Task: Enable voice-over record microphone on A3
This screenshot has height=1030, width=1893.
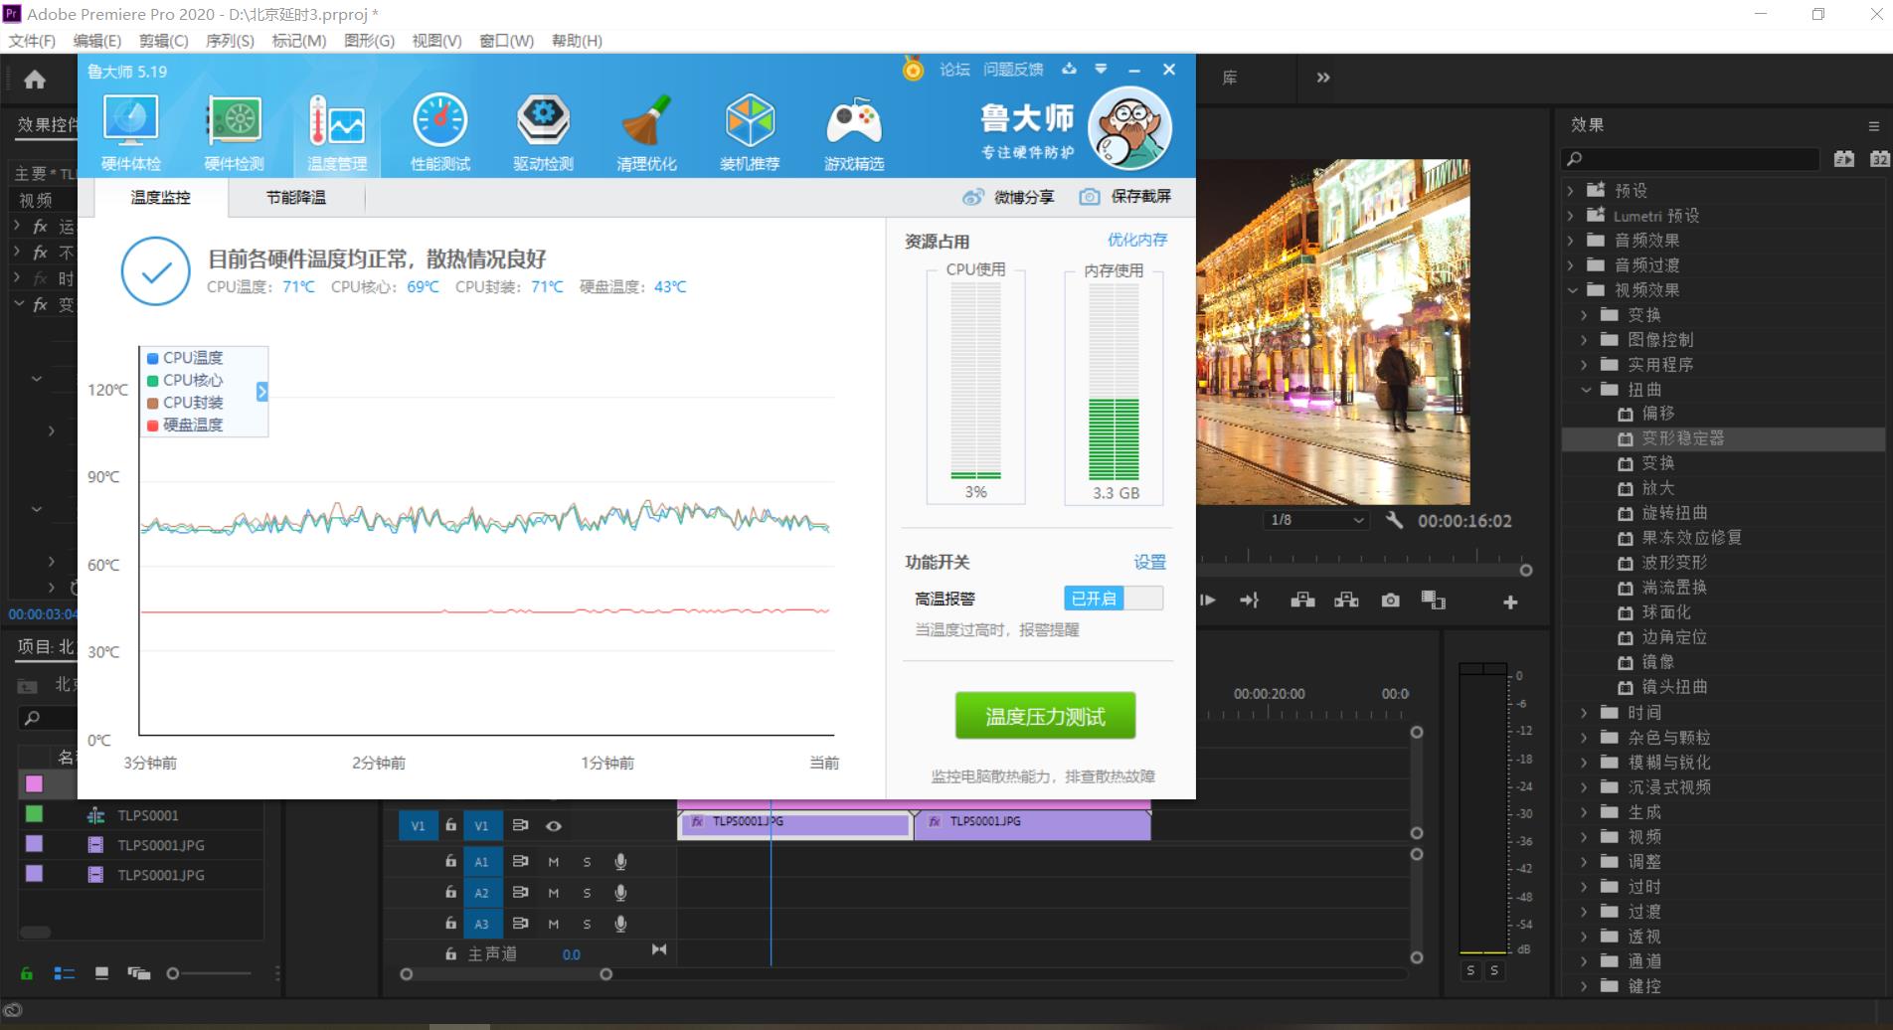Action: point(620,924)
